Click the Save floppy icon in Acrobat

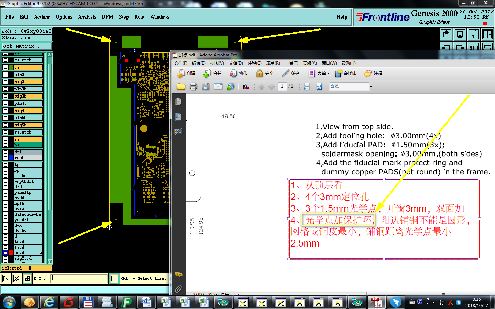pos(206,87)
